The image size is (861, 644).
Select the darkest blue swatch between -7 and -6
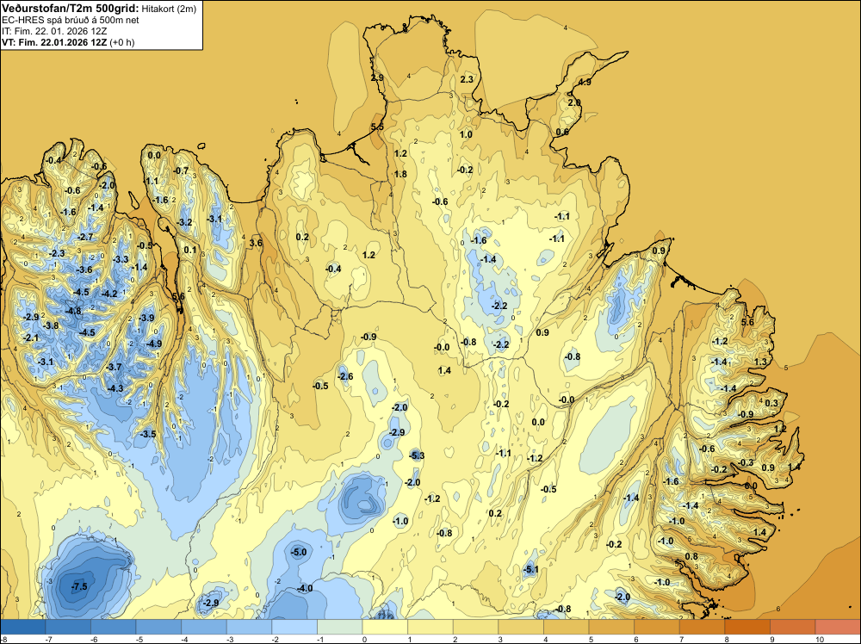[68, 627]
